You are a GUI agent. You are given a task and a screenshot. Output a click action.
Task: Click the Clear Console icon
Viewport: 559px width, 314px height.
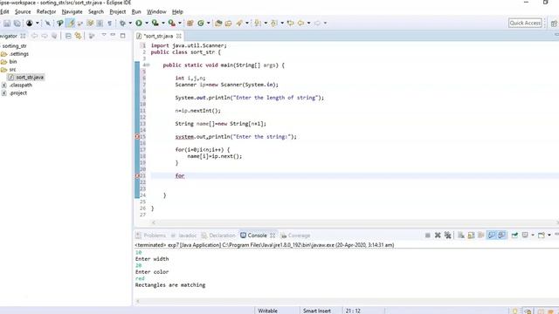461,235
